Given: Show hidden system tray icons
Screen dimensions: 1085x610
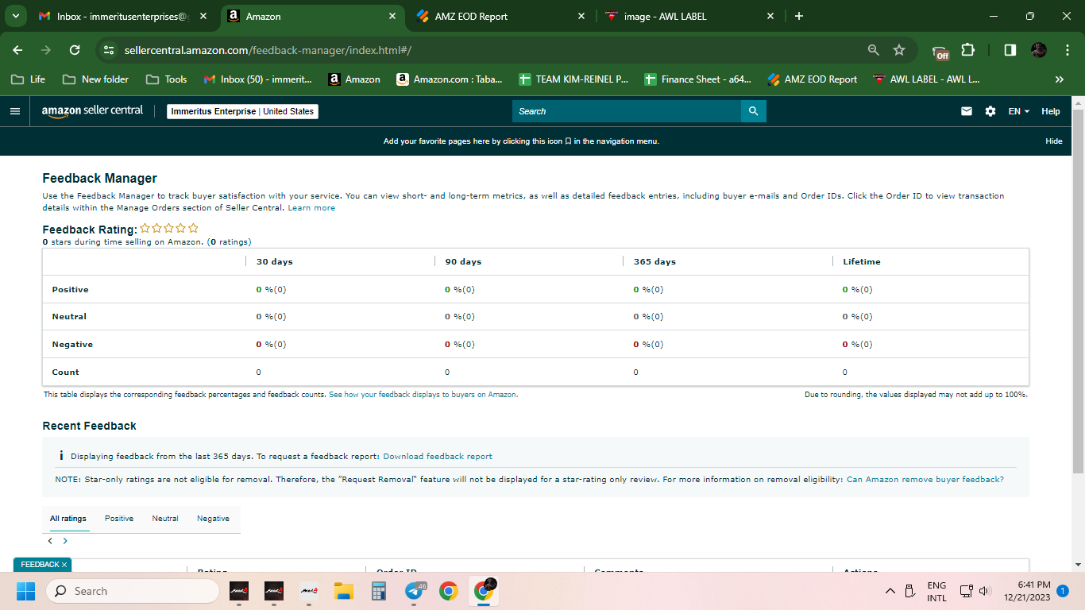Looking at the screenshot, I should point(890,591).
